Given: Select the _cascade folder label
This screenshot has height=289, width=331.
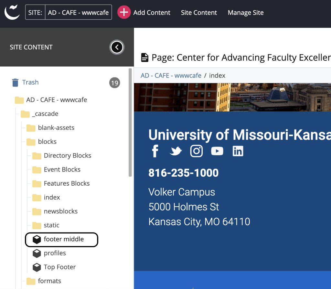Looking at the screenshot, I should tap(45, 114).
